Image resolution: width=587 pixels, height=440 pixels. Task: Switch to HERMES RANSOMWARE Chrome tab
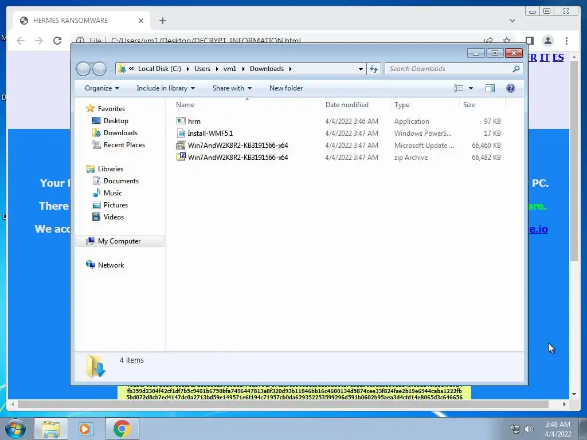pos(81,21)
